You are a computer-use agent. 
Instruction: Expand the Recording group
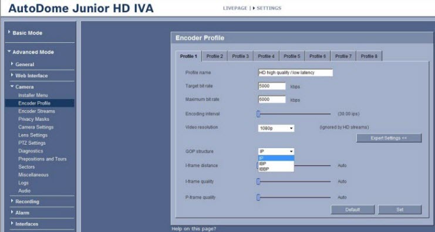pos(27,202)
